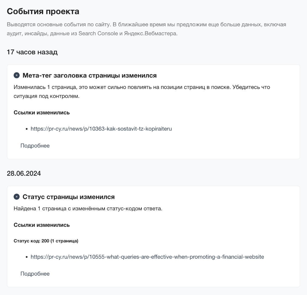Expand "Подробнее" in the meta-tag event card
Image resolution: width=307 pixels, height=295 pixels.
coord(35,146)
